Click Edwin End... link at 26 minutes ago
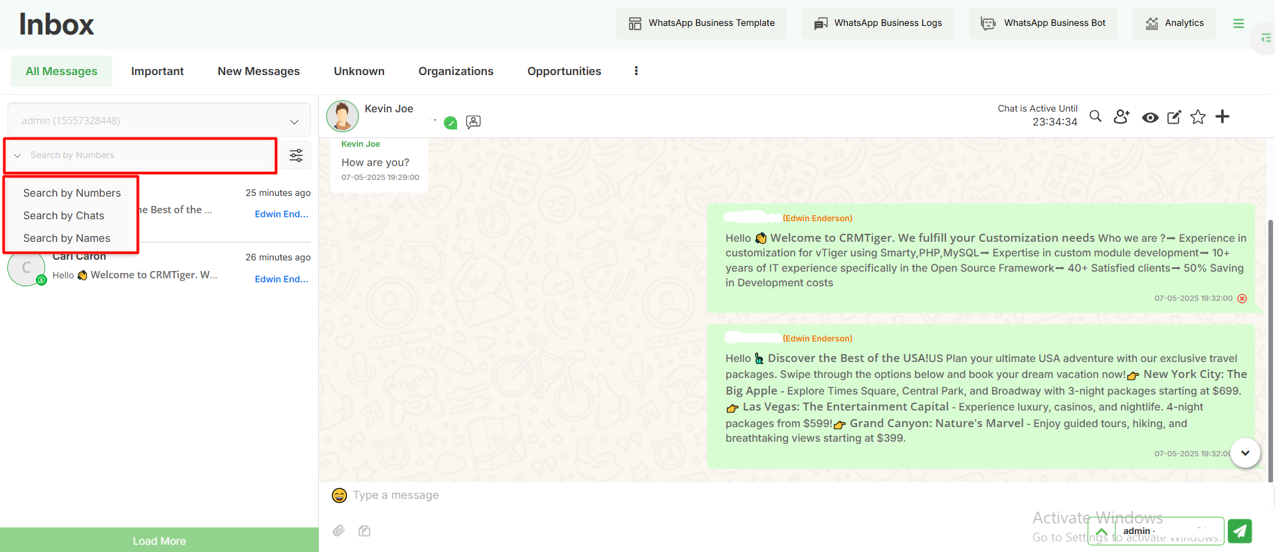The image size is (1275, 552). (x=282, y=279)
